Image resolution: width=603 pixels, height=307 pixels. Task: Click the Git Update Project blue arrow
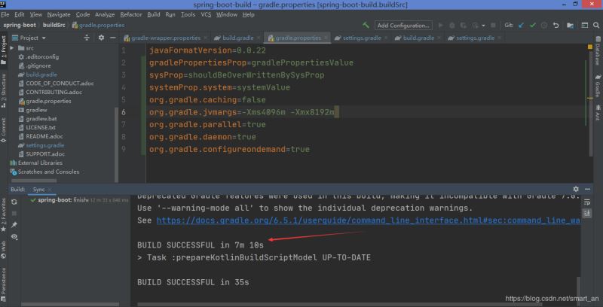[521, 26]
